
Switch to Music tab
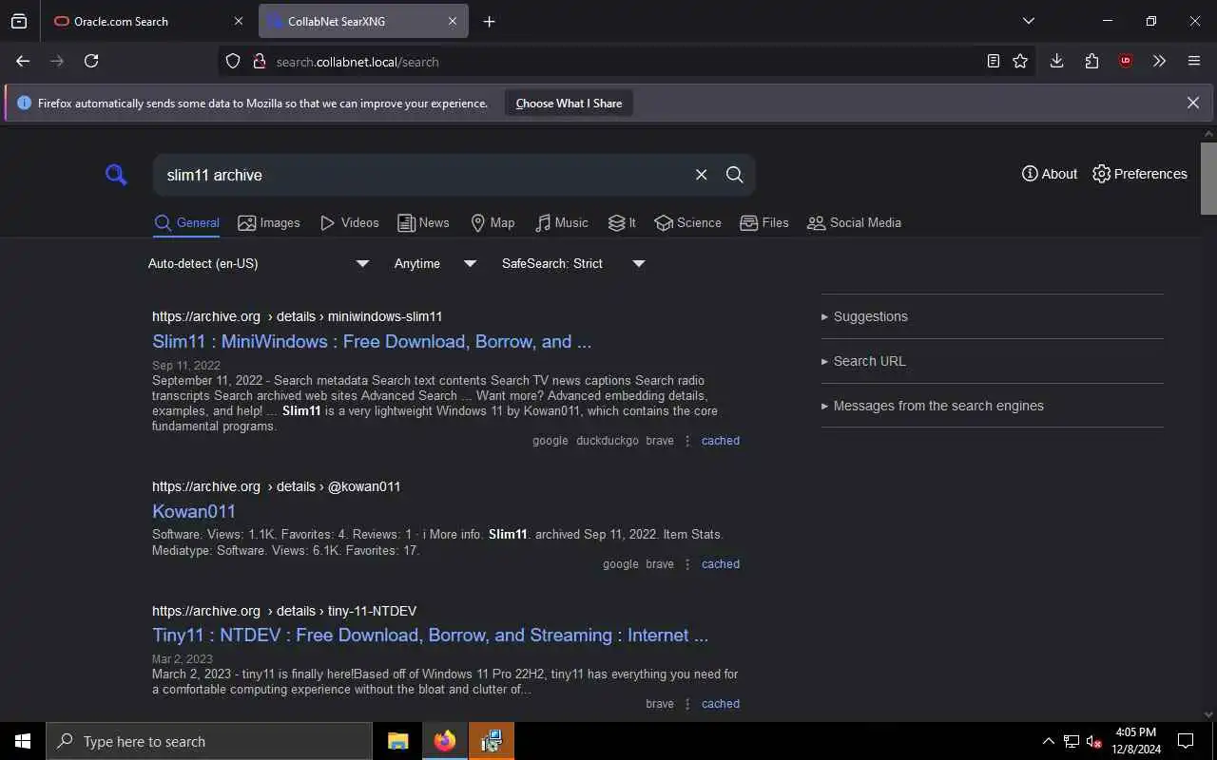(561, 222)
